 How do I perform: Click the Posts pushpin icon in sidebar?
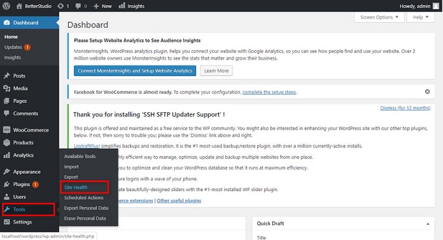point(7,76)
